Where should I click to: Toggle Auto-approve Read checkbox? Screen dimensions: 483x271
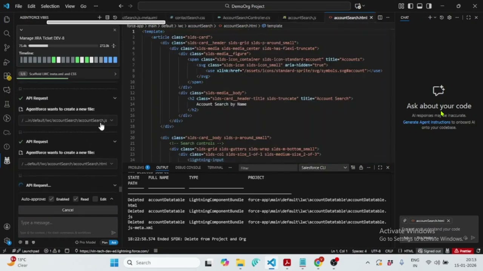(x=76, y=199)
